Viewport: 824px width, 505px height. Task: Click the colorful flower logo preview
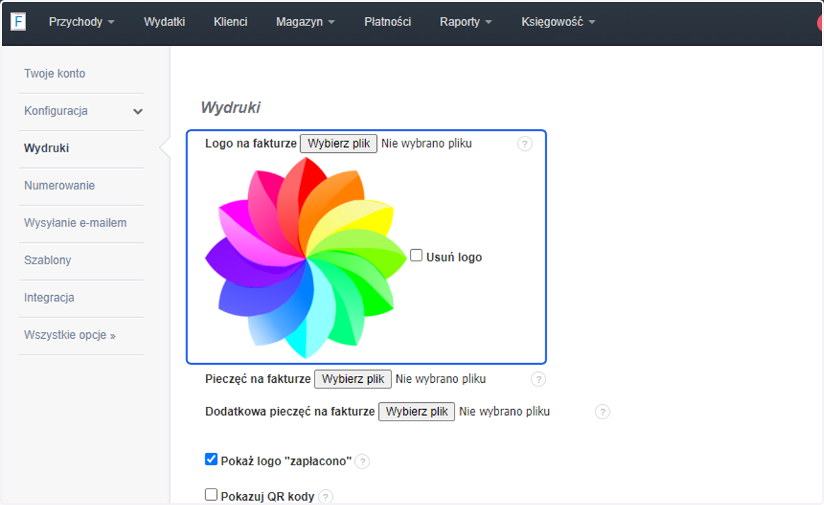(x=306, y=257)
